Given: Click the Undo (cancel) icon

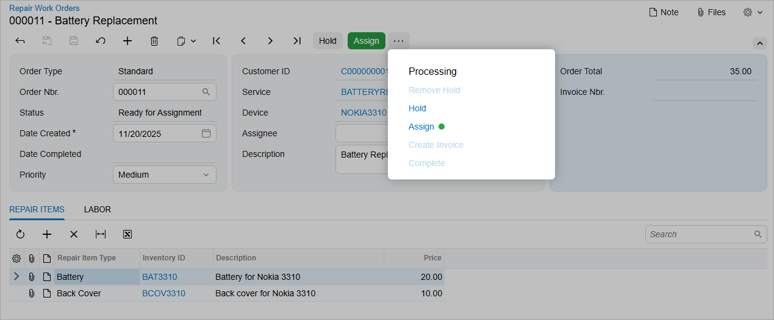Looking at the screenshot, I should tap(101, 41).
